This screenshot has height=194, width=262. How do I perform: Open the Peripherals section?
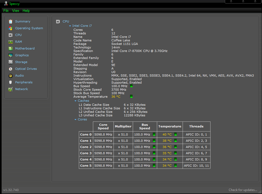pos(24,82)
